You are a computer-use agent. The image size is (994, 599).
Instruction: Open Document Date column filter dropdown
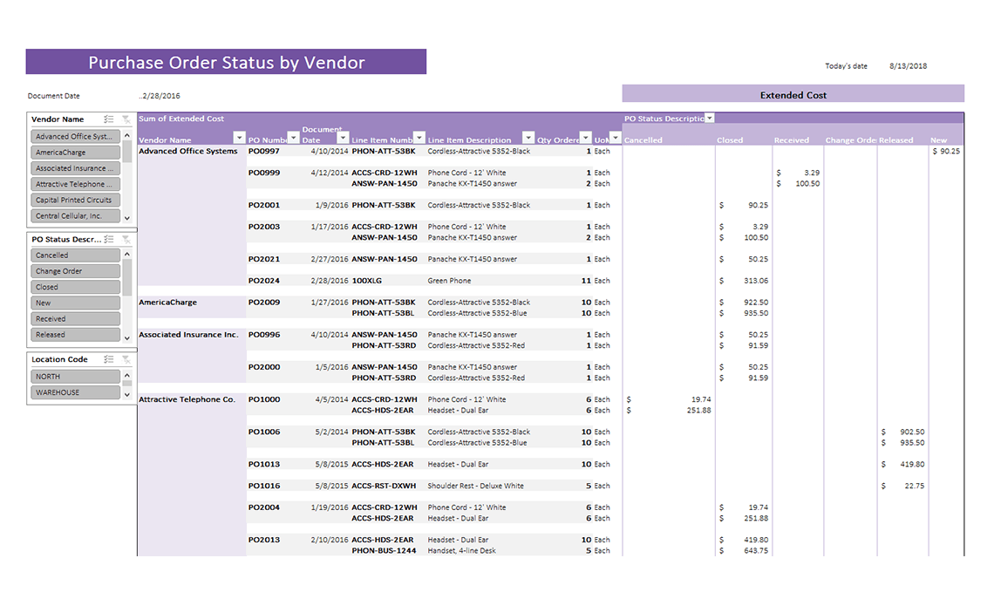[343, 138]
